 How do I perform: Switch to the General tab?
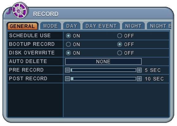(x=22, y=26)
